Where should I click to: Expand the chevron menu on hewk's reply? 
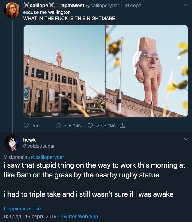coord(185,139)
